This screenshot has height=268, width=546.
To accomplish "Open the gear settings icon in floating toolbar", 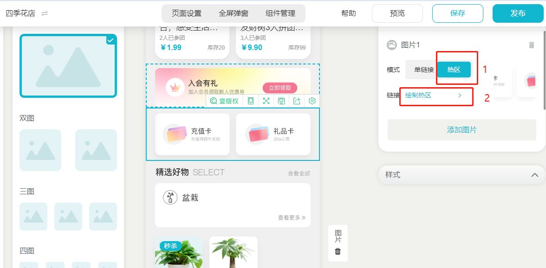I will pos(312,101).
